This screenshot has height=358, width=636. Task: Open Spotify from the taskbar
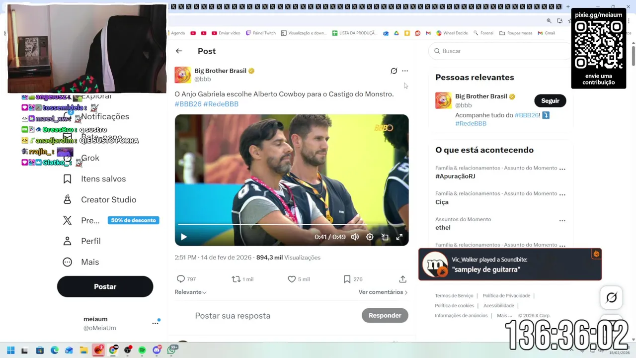pos(142,350)
